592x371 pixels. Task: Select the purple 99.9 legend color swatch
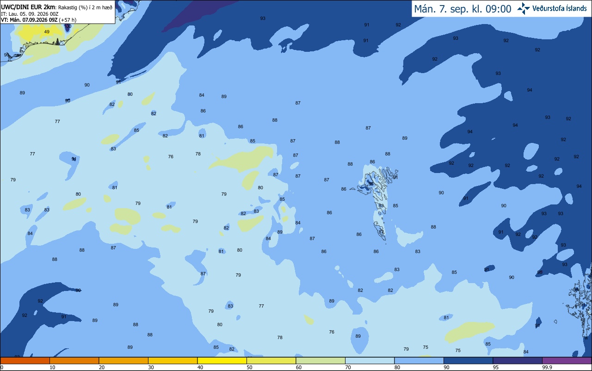(567, 360)
